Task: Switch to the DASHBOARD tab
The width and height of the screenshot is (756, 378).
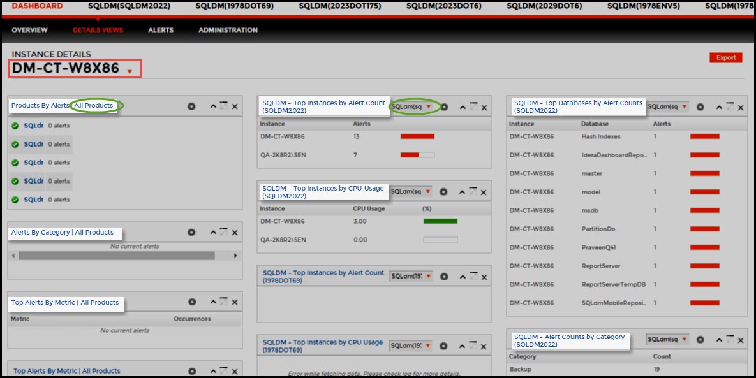Action: pyautogui.click(x=37, y=6)
